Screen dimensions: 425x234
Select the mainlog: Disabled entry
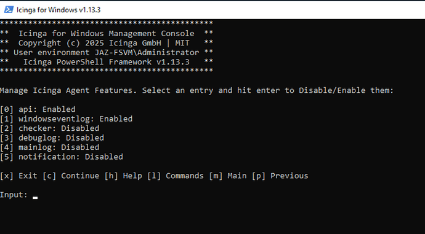pyautogui.click(x=50, y=147)
